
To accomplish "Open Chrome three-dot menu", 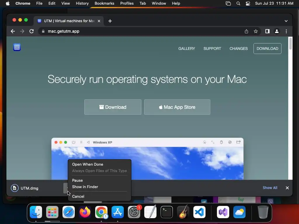I will (x=286, y=31).
